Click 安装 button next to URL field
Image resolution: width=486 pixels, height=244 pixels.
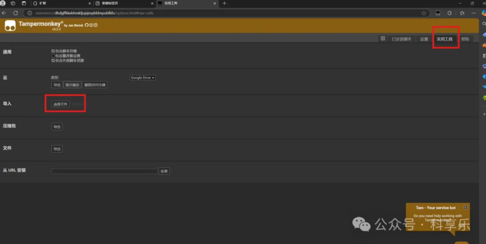coord(164,171)
